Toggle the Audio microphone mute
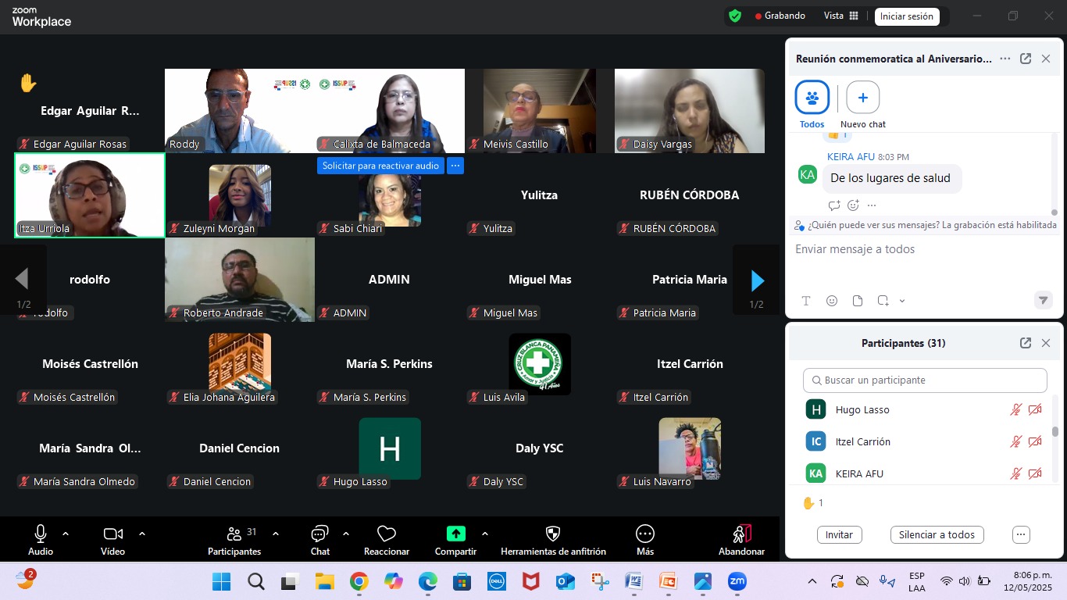 tap(41, 534)
